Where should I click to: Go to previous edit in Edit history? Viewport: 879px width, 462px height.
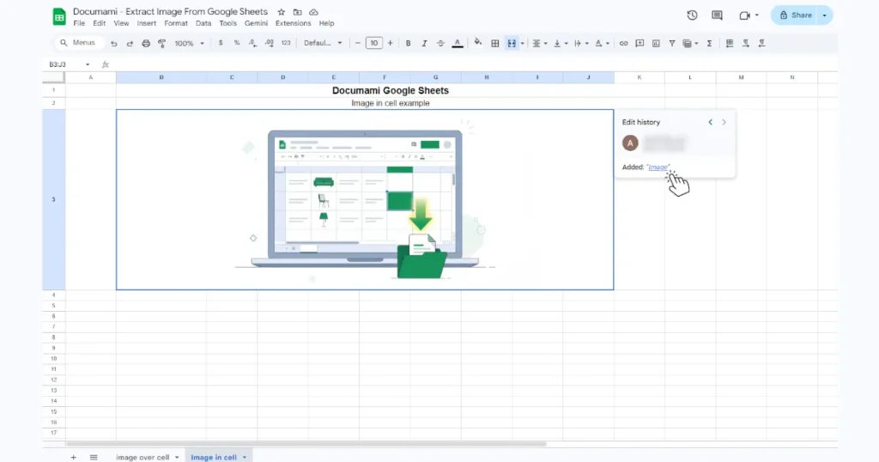(x=710, y=122)
